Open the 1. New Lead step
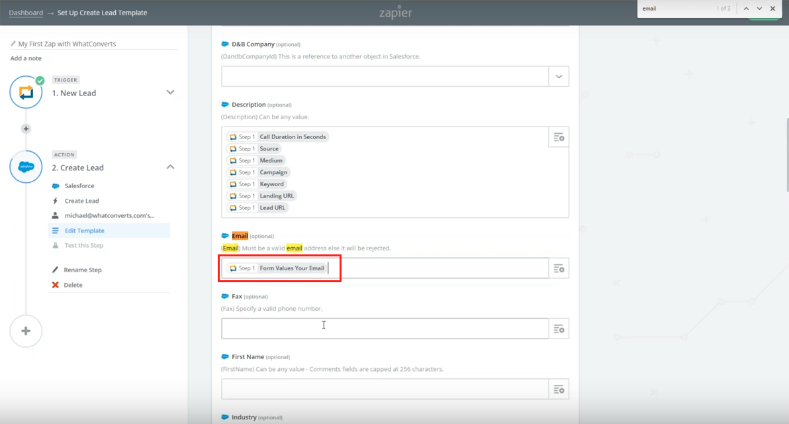Image resolution: width=789 pixels, height=424 pixels. pos(74,93)
